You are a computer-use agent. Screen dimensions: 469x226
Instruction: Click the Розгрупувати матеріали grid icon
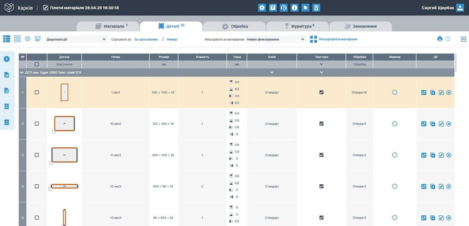pyautogui.click(x=313, y=39)
